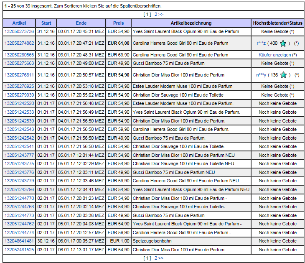Select Christian Dior Miss Dior ending 20:50:57
This screenshot has height=263, width=305.
click(178, 75)
